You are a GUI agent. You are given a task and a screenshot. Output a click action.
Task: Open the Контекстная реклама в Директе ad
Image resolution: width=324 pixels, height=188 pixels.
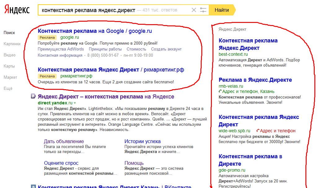[251, 160]
